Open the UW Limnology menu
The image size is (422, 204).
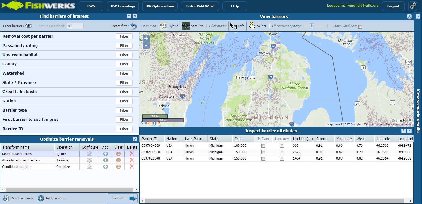123,6
